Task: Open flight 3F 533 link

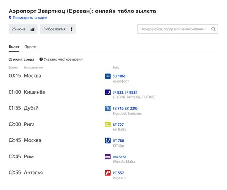Action: (118, 92)
